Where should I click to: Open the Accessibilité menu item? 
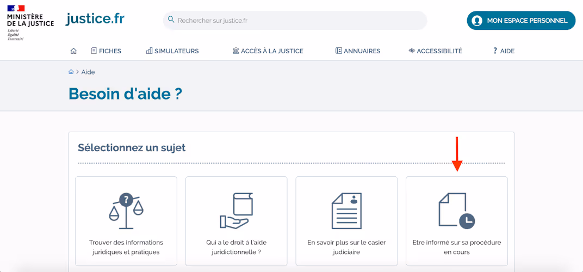click(435, 51)
